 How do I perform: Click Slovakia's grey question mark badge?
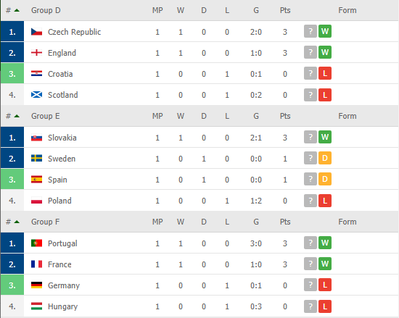click(310, 137)
